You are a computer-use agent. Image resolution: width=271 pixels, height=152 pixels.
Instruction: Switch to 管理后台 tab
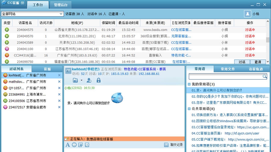pos(61,5)
